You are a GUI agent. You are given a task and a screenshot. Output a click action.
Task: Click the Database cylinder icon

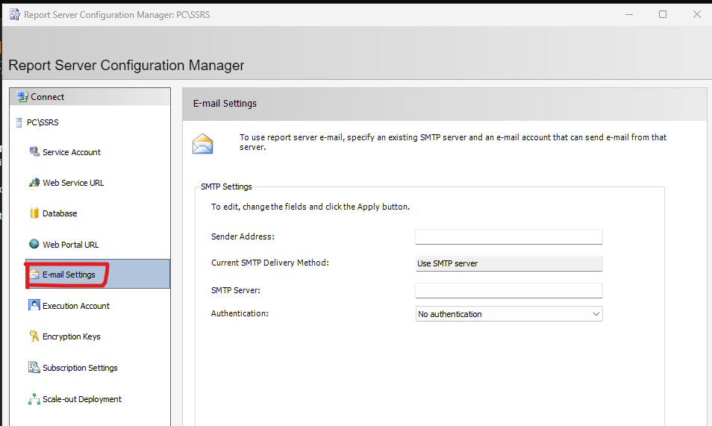34,213
